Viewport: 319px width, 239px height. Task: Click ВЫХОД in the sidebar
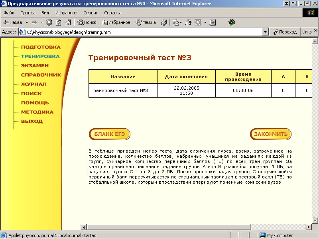pyautogui.click(x=32, y=121)
